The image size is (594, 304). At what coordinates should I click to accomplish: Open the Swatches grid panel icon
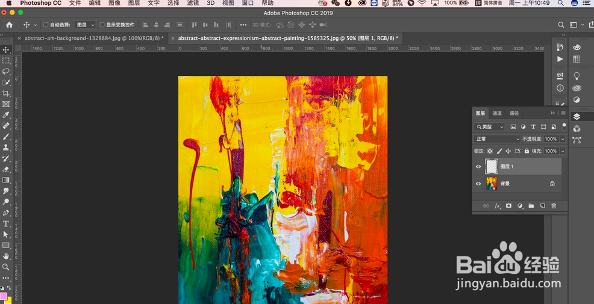click(x=577, y=59)
